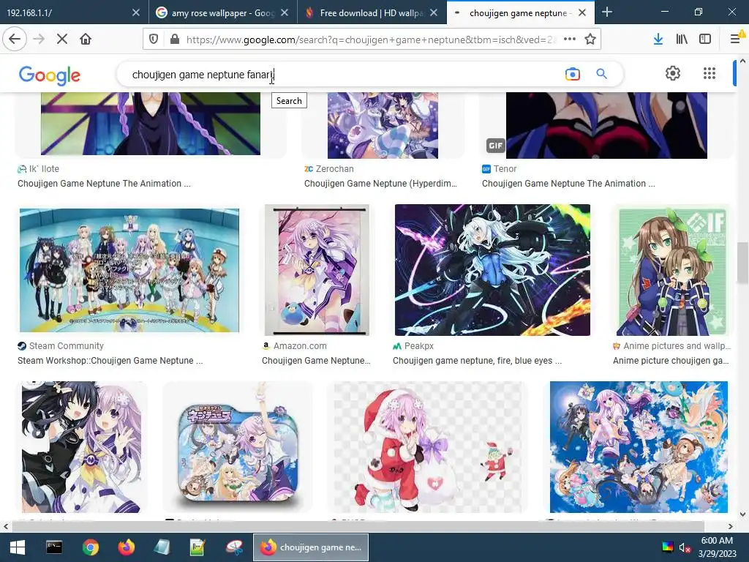This screenshot has height=562, width=749.
Task: Open the Steam Community group image
Action: click(x=129, y=271)
